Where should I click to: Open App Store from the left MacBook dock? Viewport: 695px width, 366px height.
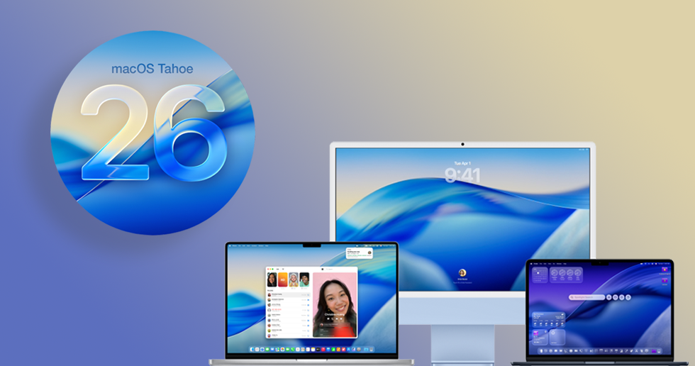click(348, 349)
